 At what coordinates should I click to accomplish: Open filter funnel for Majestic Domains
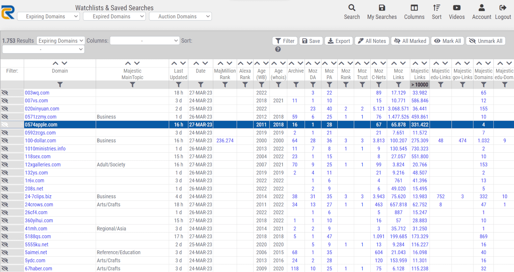point(483,85)
